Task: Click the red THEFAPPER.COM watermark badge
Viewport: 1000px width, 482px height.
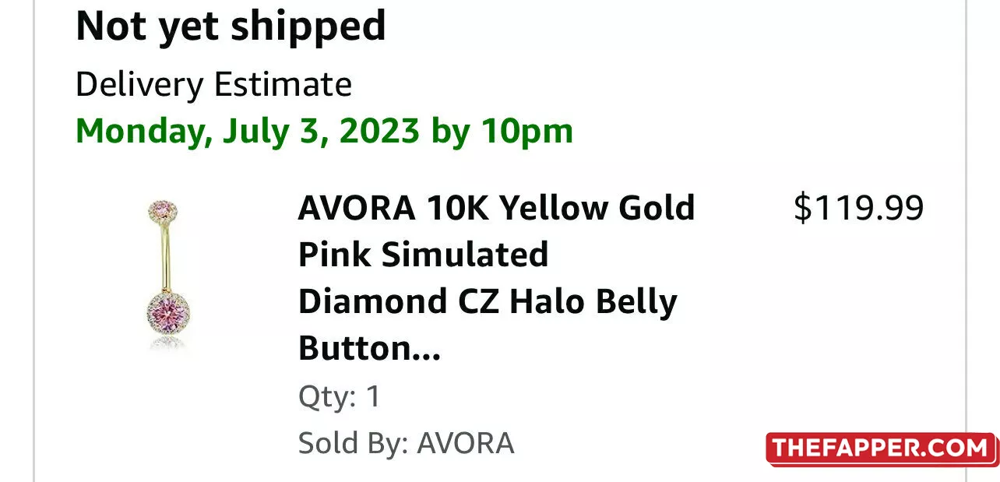Action: tap(881, 449)
